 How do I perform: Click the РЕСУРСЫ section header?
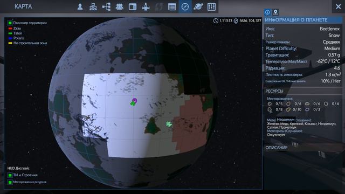coord(274,91)
